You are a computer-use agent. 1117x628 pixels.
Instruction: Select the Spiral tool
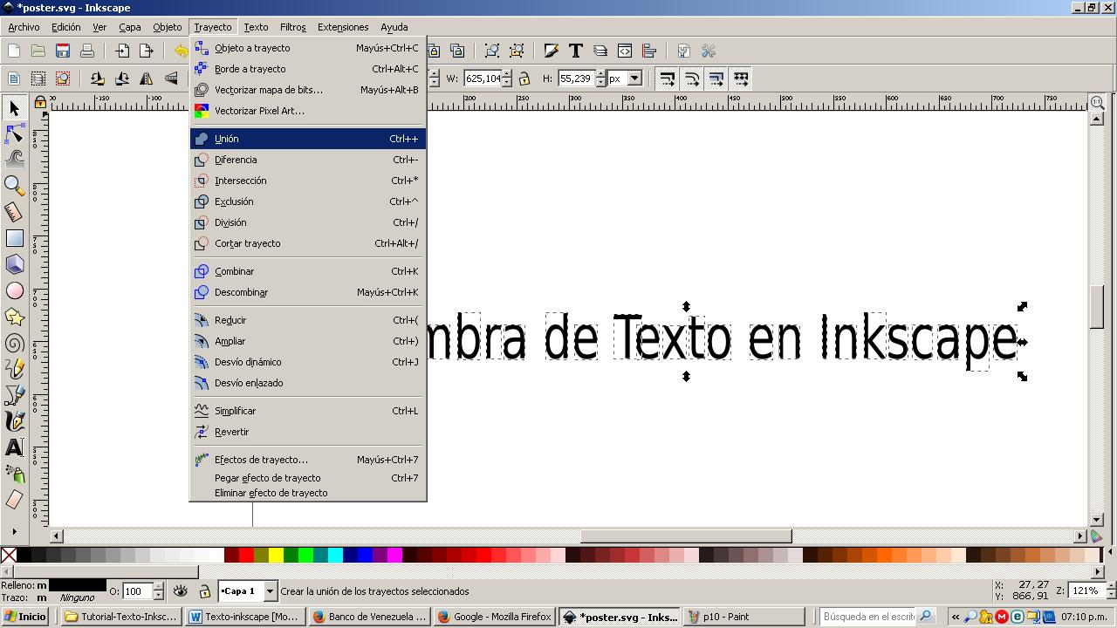(14, 343)
